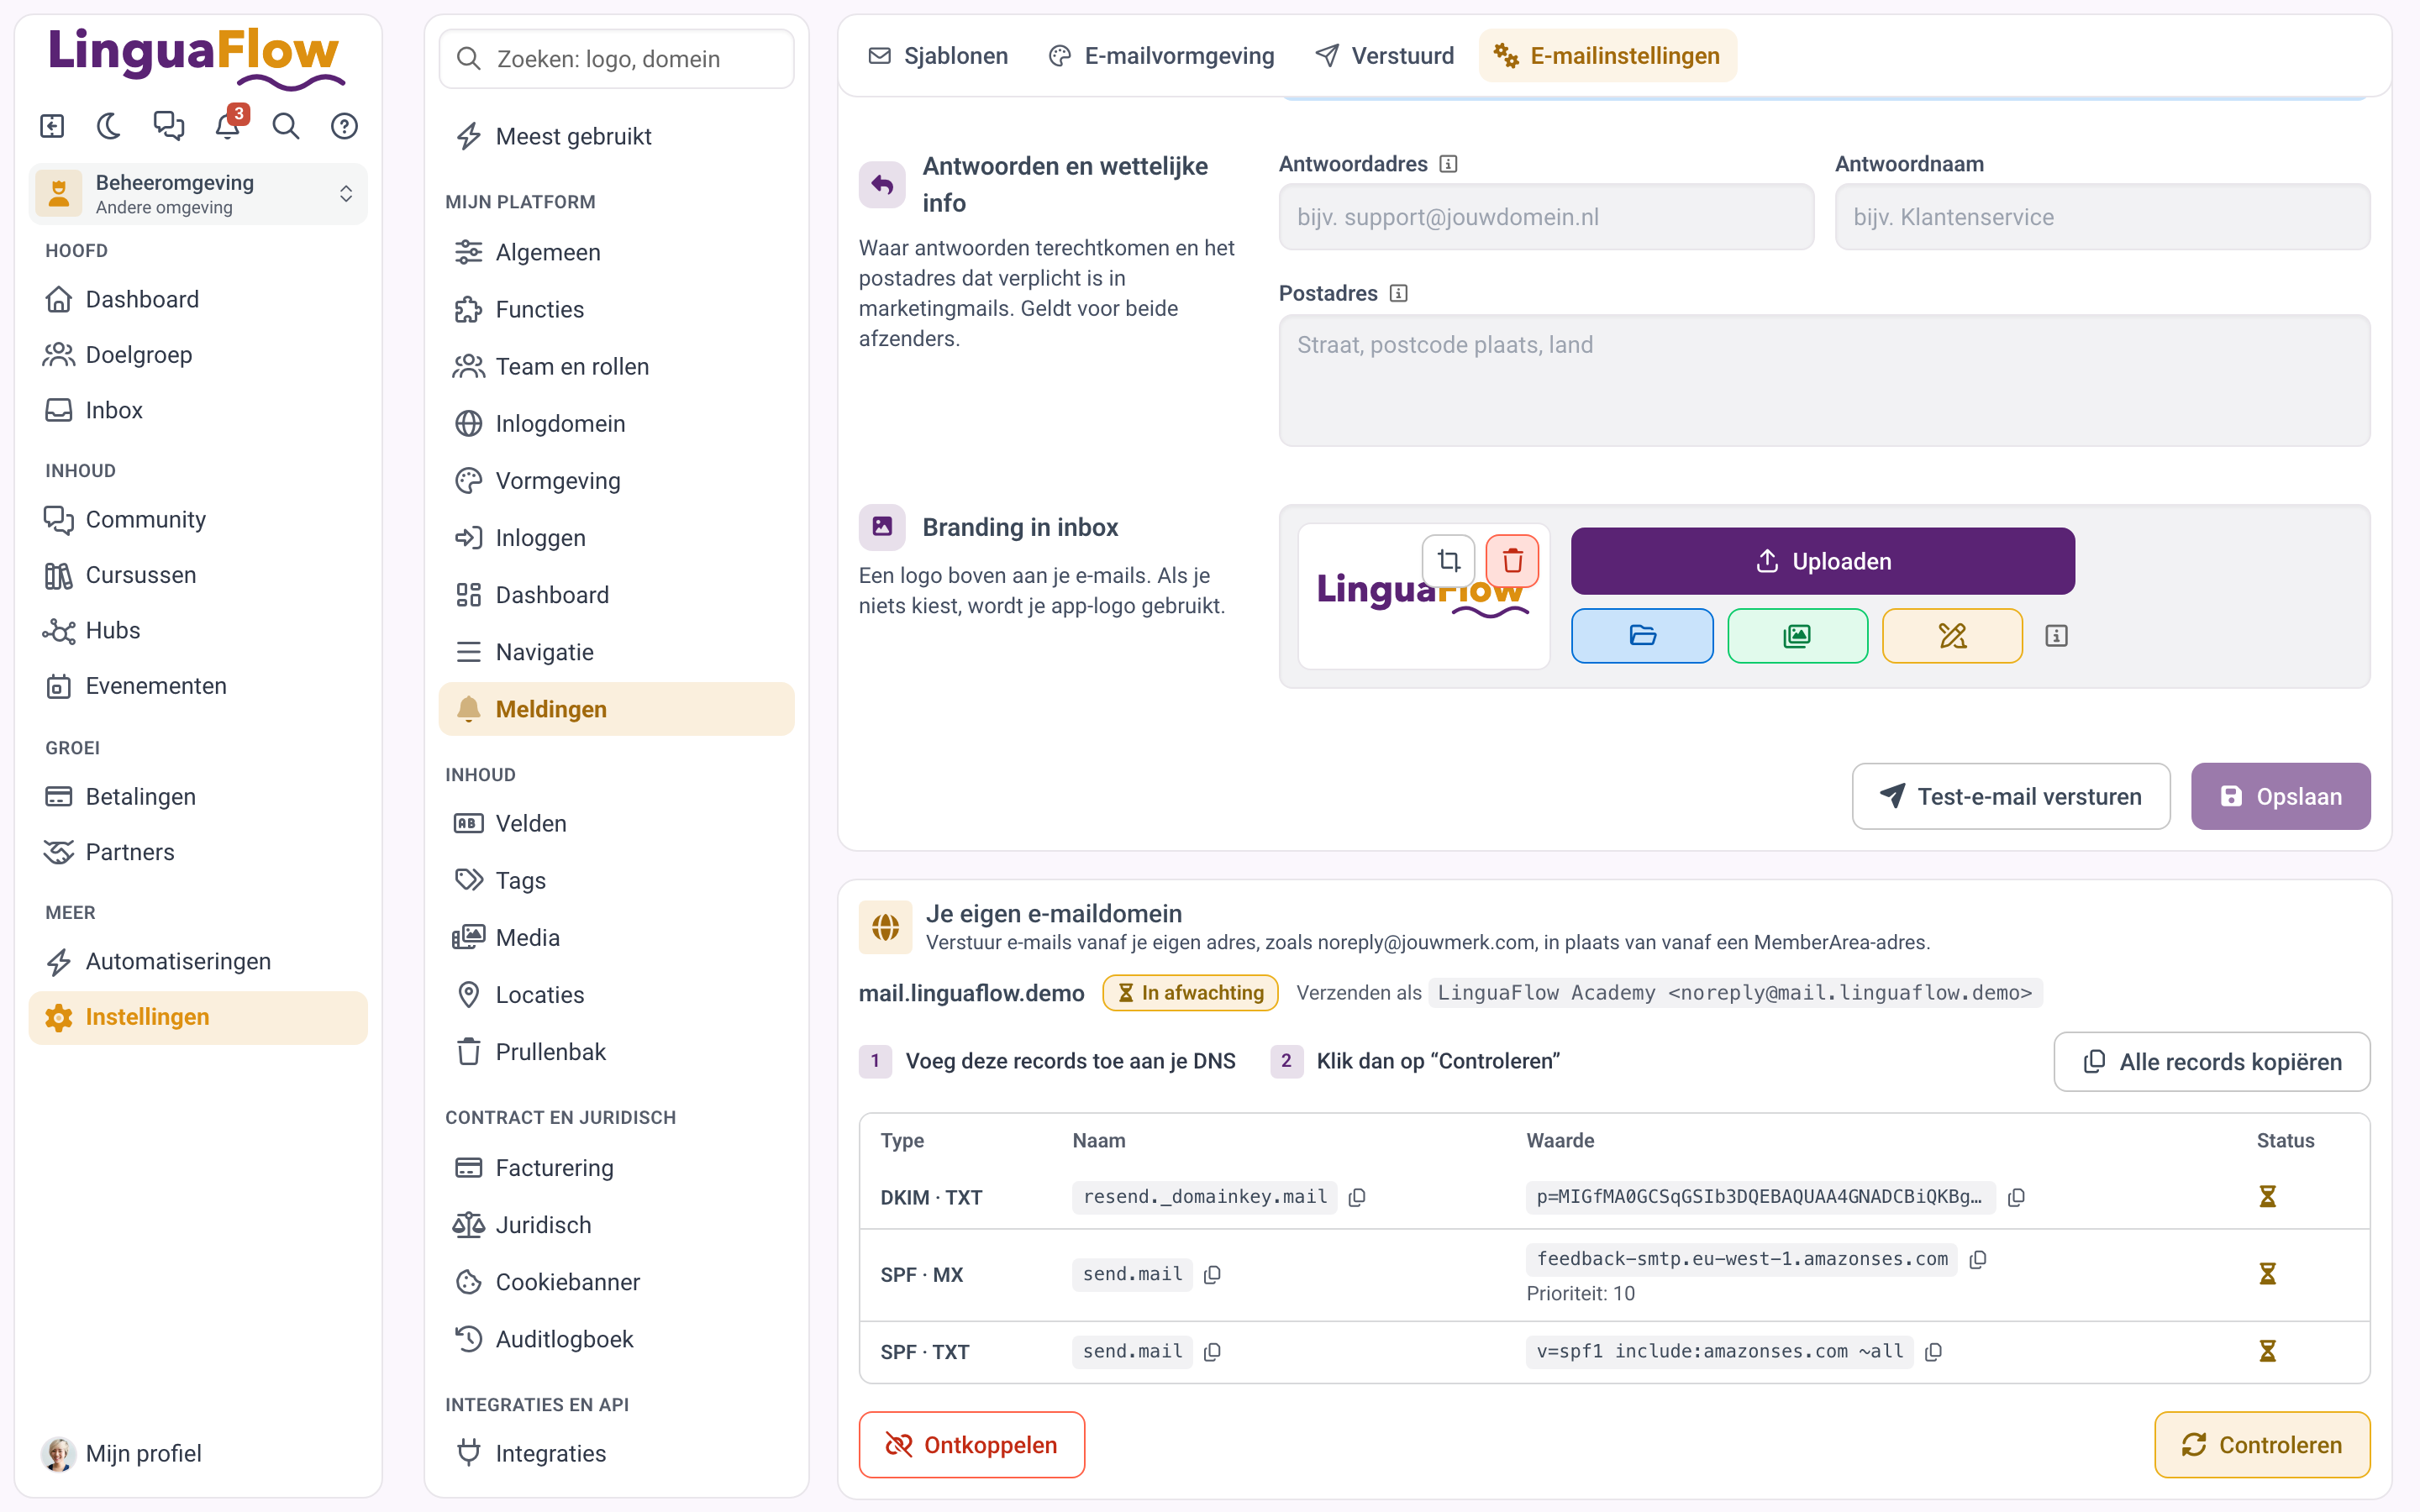
Task: Copy all DNS records
Action: click(x=2211, y=1061)
